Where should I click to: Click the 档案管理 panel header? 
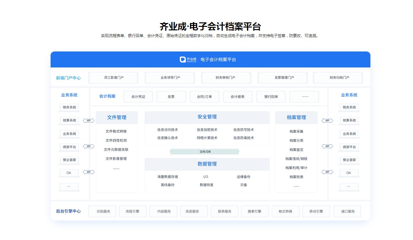pos(297,118)
